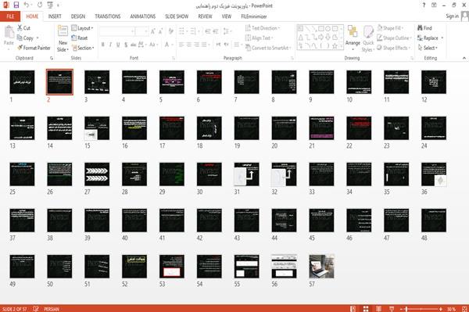Click the Reset slide button
Image resolution: width=469 pixels, height=312 pixels.
coord(80,38)
